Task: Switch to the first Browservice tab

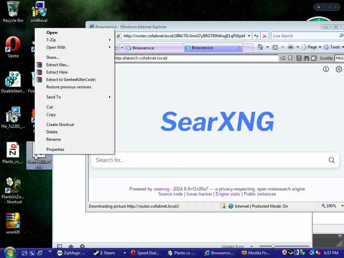Action: (x=155, y=48)
